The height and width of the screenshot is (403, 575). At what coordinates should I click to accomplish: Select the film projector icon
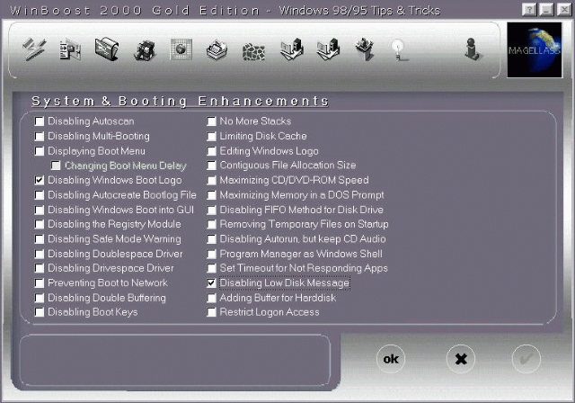[x=145, y=49]
